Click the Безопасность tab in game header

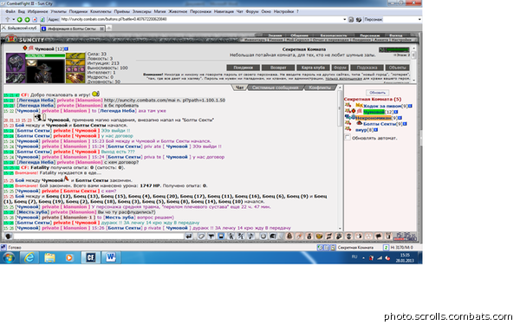(x=334, y=36)
